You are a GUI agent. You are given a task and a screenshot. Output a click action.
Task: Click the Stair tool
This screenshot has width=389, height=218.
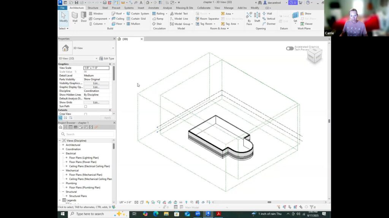coord(157,24)
